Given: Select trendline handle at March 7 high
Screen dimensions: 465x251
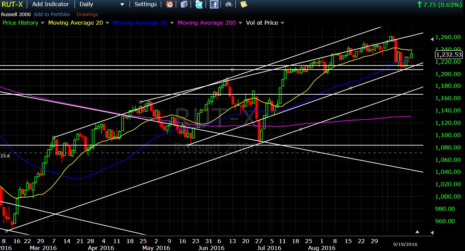Looking at the screenshot, I should (x=54, y=138).
